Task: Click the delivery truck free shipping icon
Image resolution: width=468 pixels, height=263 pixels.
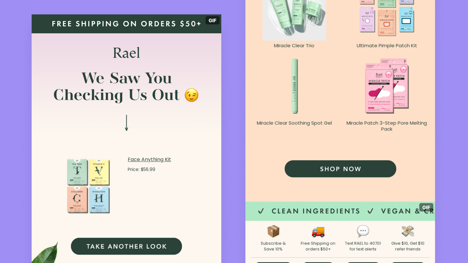Action: (x=318, y=232)
